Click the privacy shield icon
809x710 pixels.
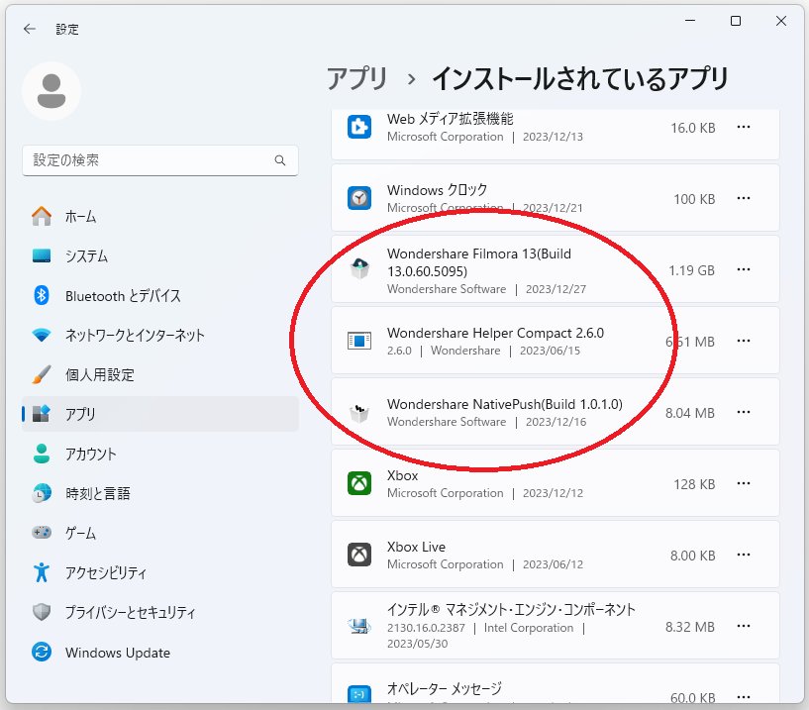(x=42, y=613)
